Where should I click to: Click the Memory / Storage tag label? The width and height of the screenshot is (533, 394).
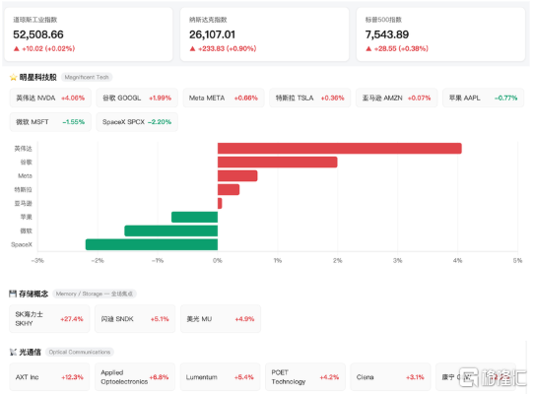click(95, 294)
